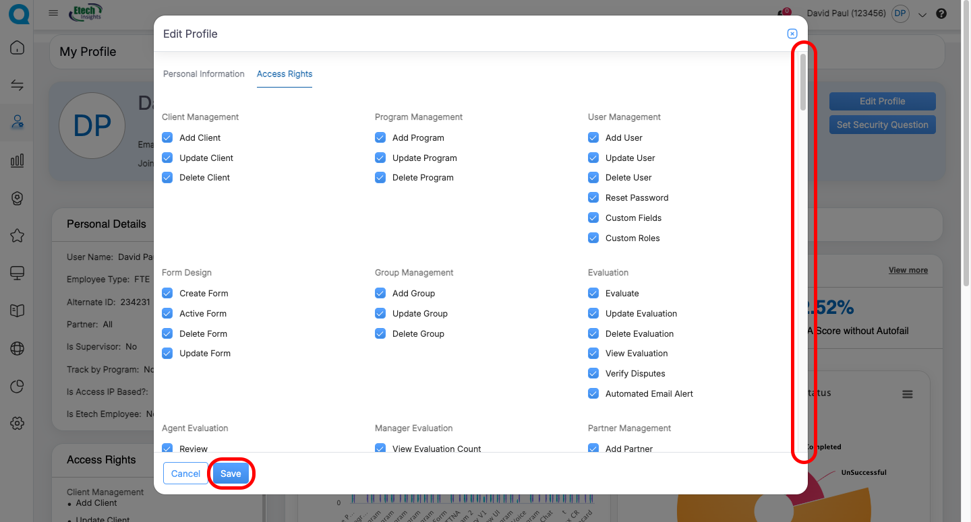The width and height of the screenshot is (971, 522).
Task: Select the Access Rights tab
Action: coord(285,74)
